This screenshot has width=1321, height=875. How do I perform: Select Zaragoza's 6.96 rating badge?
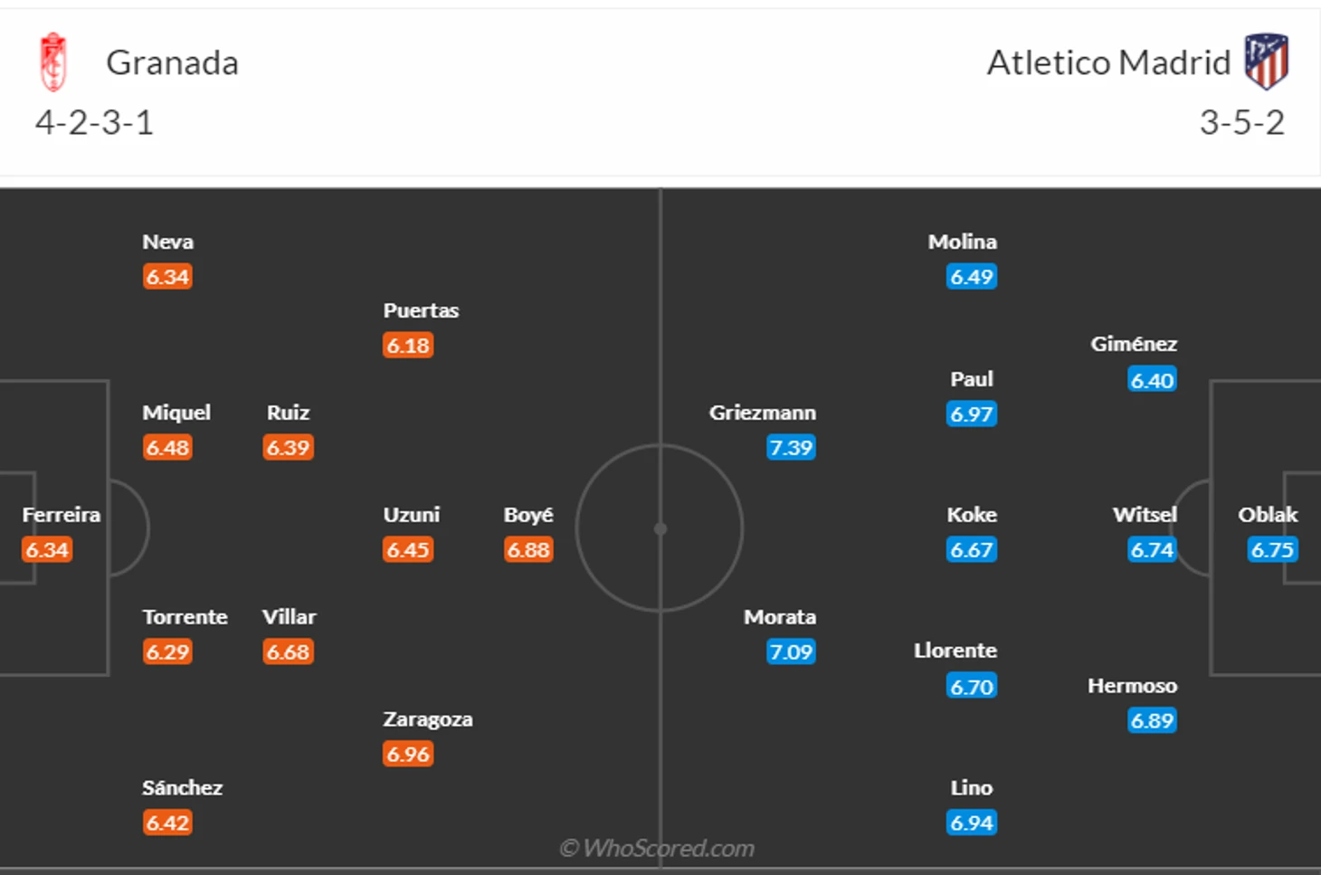tap(408, 755)
